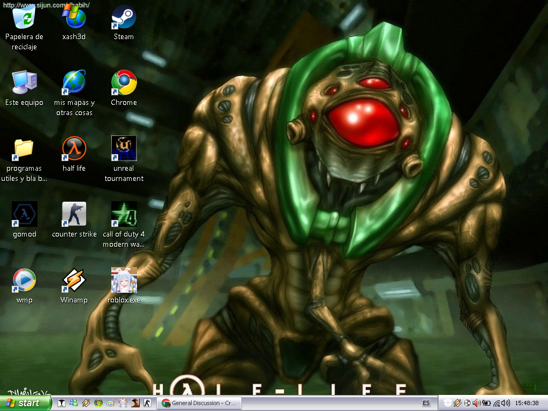Select the counter strike desktop shortcut
This screenshot has height=411, width=548.
point(74,215)
